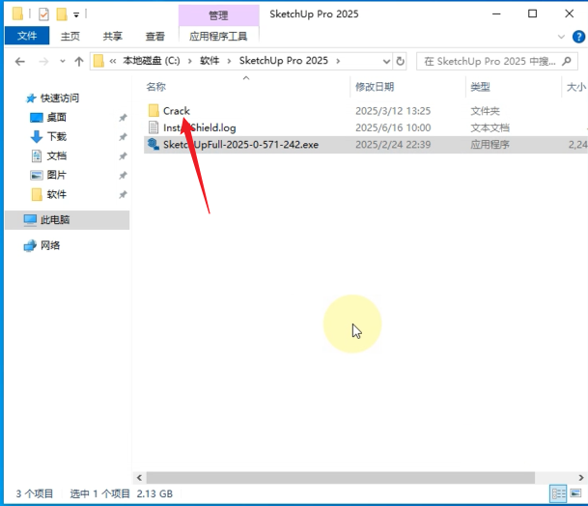
Task: Click New Folder quick access icon
Action: [62, 14]
